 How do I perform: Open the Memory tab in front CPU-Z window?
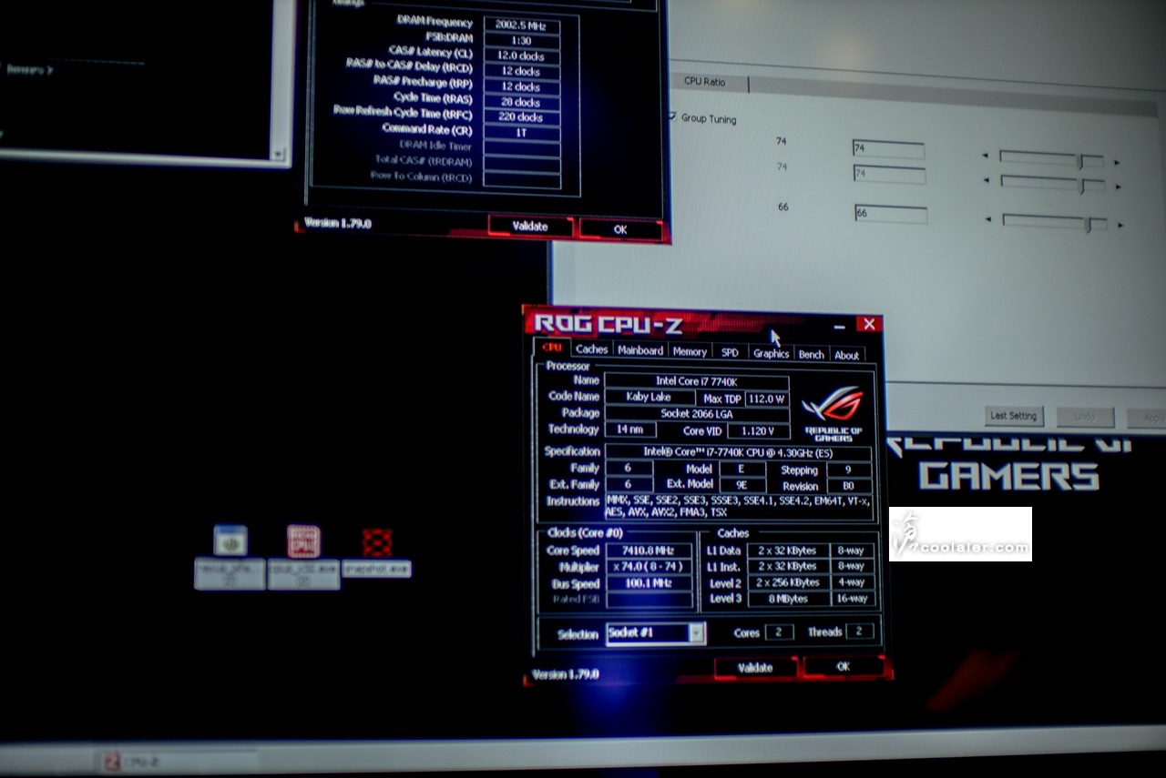pos(690,351)
